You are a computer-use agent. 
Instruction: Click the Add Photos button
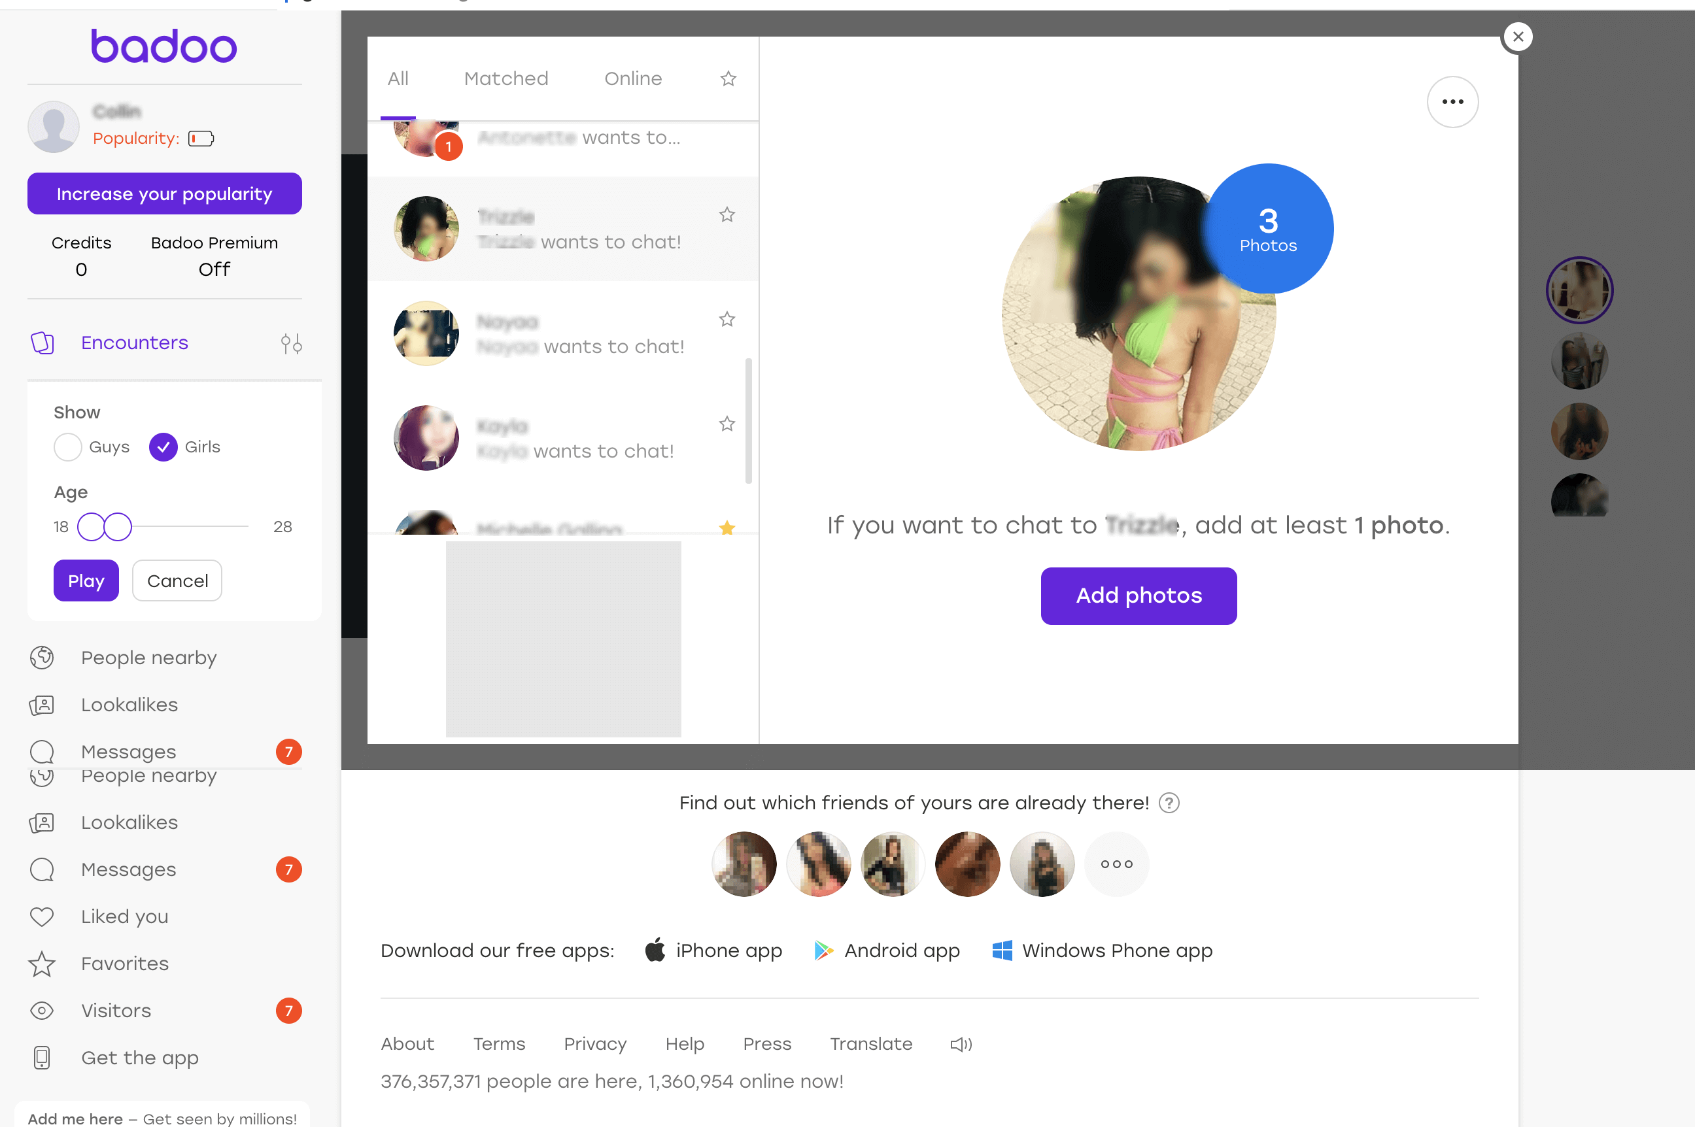click(x=1138, y=595)
